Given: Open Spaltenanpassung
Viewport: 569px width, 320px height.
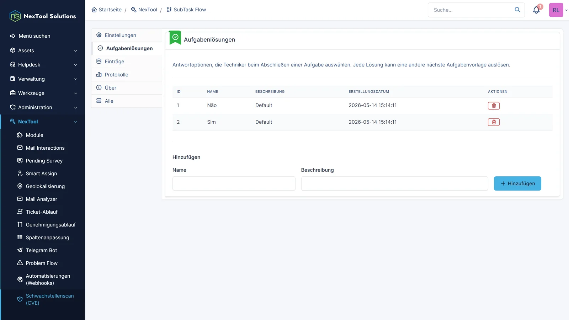Looking at the screenshot, I should 47,238.
